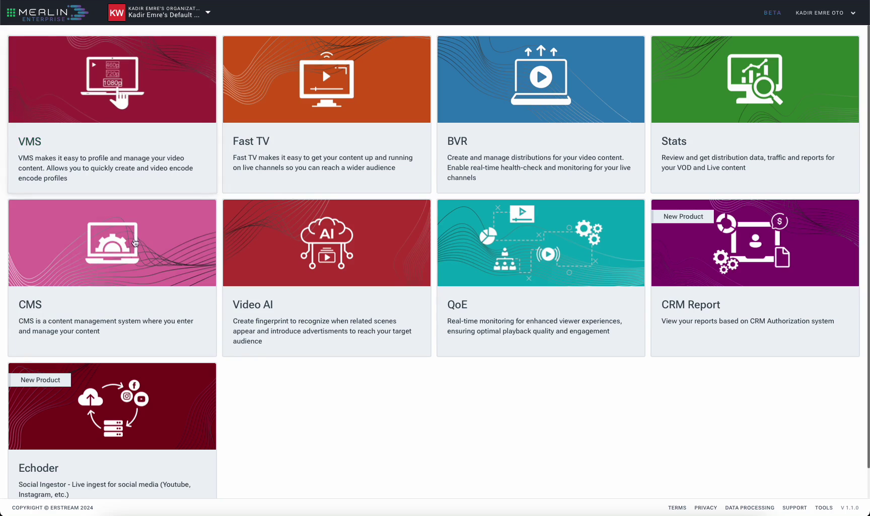Click the Stats chart magnifier icon
This screenshot has height=516, width=870.
755,79
